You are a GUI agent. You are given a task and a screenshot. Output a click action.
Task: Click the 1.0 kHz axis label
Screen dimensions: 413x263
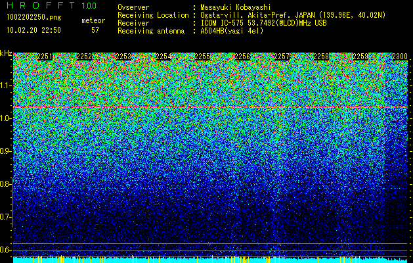click(6, 118)
